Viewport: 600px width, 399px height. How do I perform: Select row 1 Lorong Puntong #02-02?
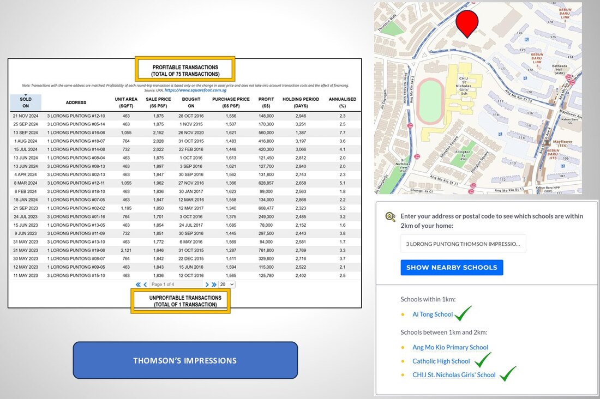pos(185,208)
